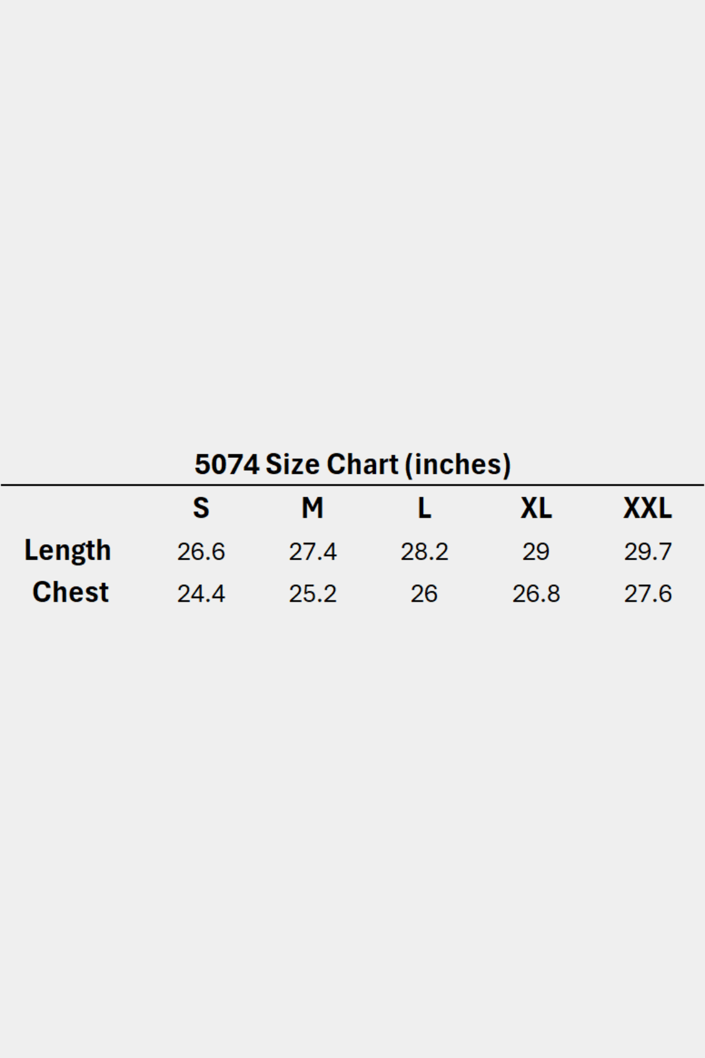This screenshot has width=705, height=1058.
Task: Click the "(inches)" unit text in title
Action: coord(458,464)
